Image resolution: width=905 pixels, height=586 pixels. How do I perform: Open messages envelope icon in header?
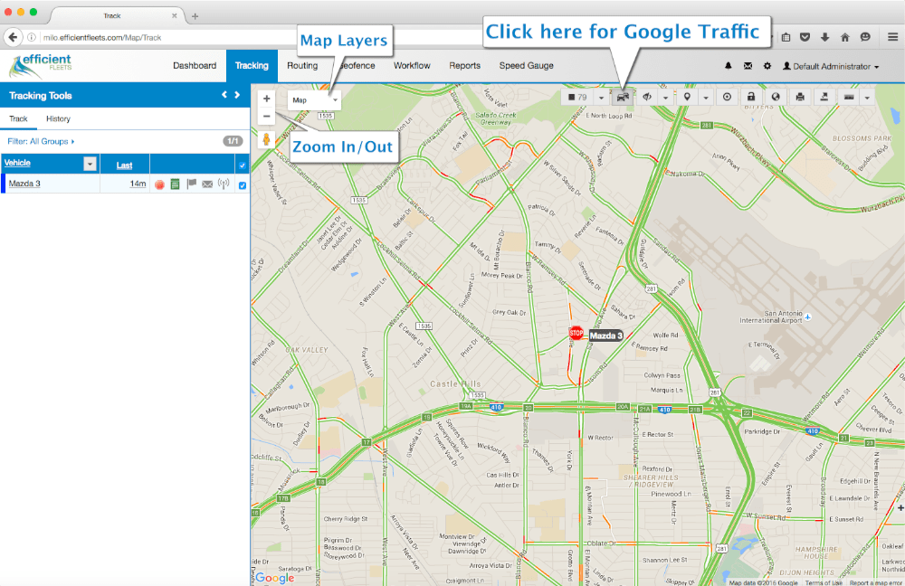tap(748, 66)
